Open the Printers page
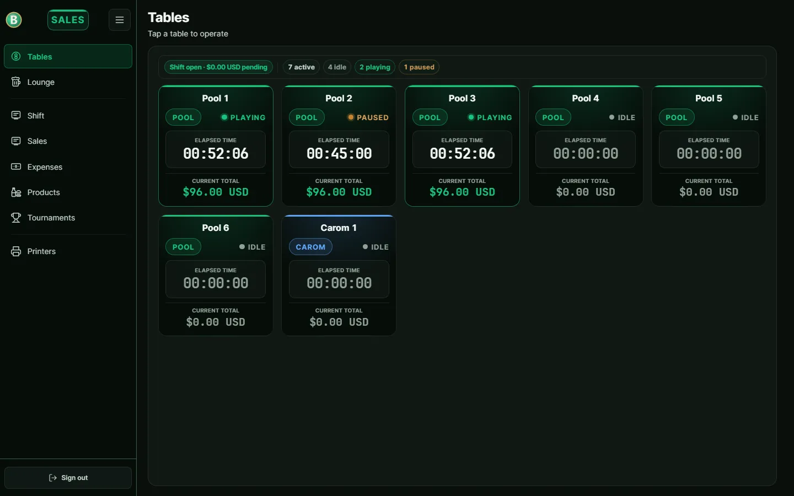This screenshot has height=496, width=794. 68,251
